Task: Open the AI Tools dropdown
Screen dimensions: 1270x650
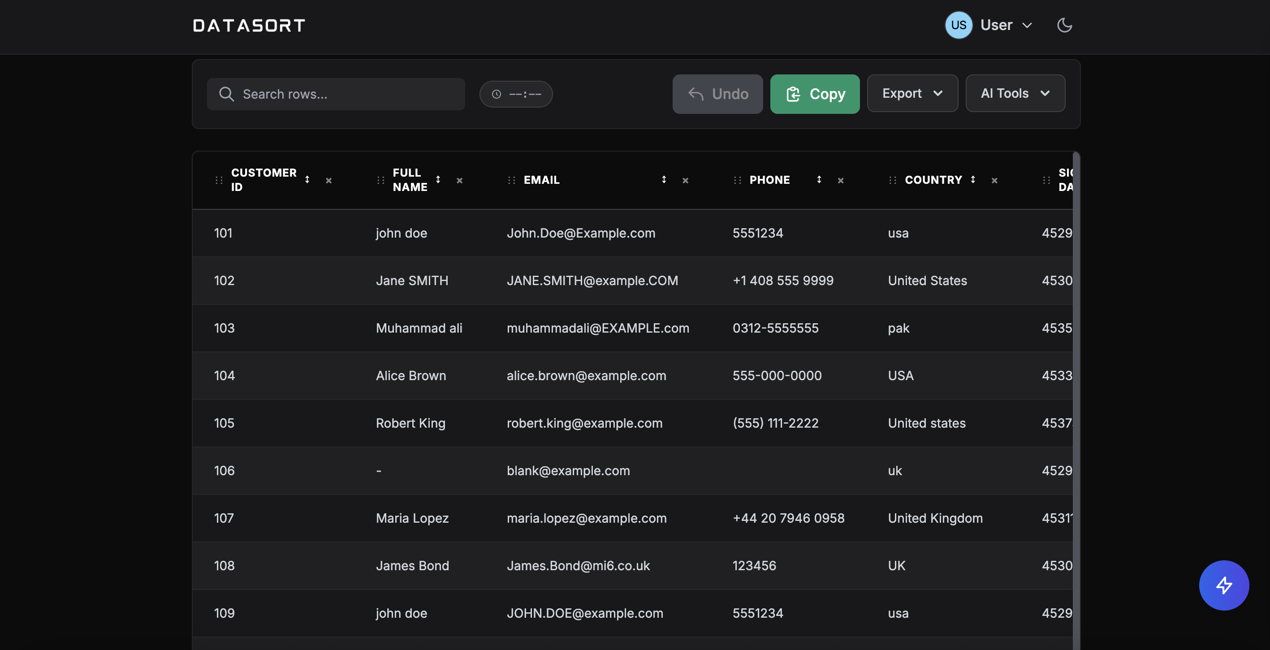Action: click(x=1015, y=93)
